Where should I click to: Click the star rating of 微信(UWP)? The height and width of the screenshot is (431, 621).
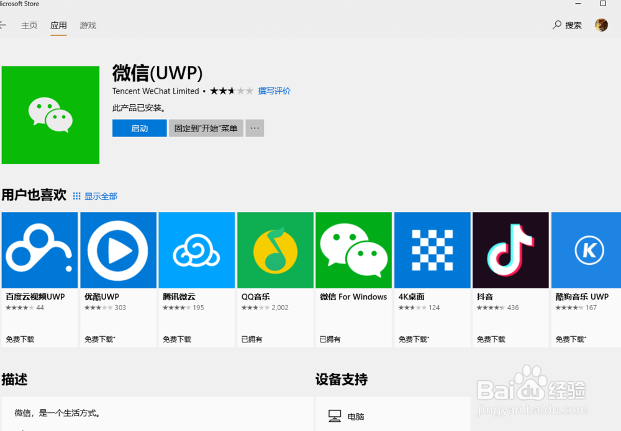tap(231, 91)
